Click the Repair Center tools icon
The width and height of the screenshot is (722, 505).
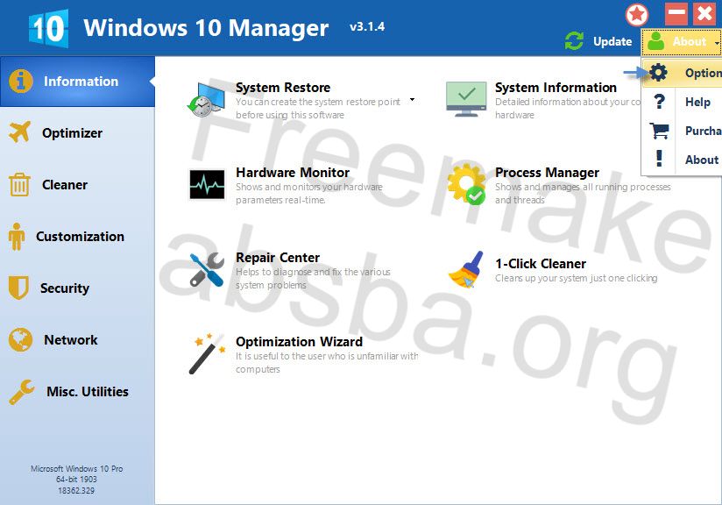(207, 269)
